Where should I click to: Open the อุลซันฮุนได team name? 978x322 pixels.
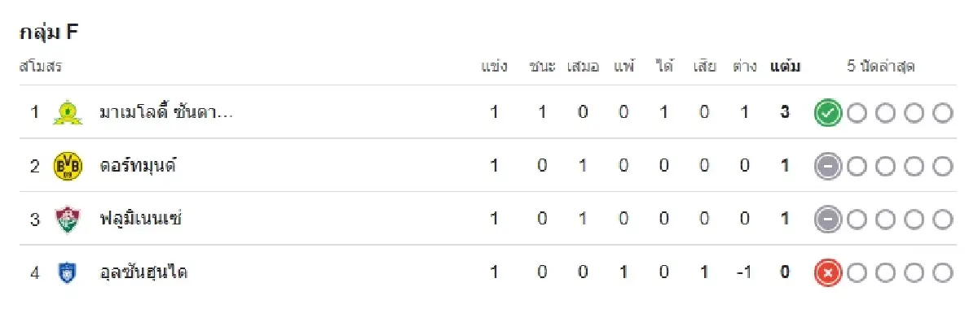click(143, 273)
